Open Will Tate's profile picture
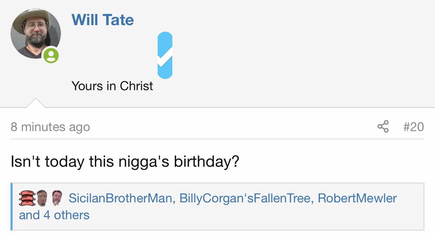The height and width of the screenshot is (237, 435). coord(36,34)
